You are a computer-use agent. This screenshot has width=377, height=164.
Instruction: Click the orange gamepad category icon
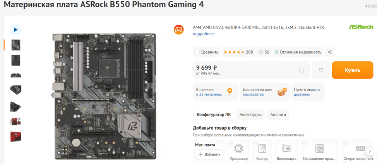tap(179, 30)
